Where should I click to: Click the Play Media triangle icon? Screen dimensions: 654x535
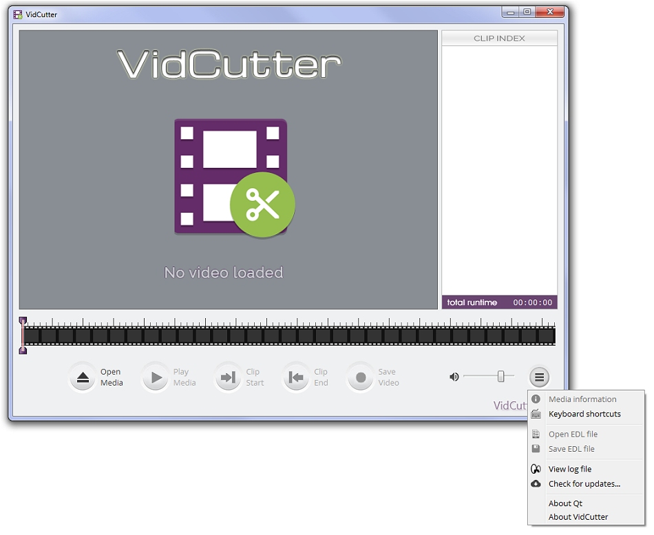tap(156, 378)
